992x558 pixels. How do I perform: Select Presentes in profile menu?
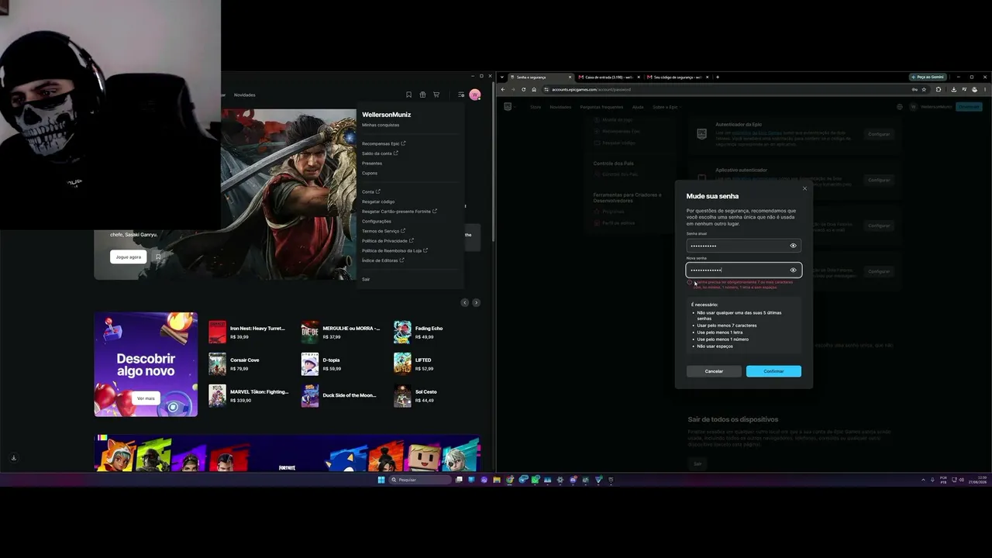pyautogui.click(x=372, y=164)
